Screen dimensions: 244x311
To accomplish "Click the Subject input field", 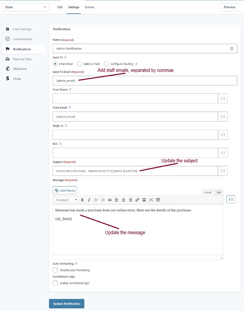I will (x=135, y=171).
